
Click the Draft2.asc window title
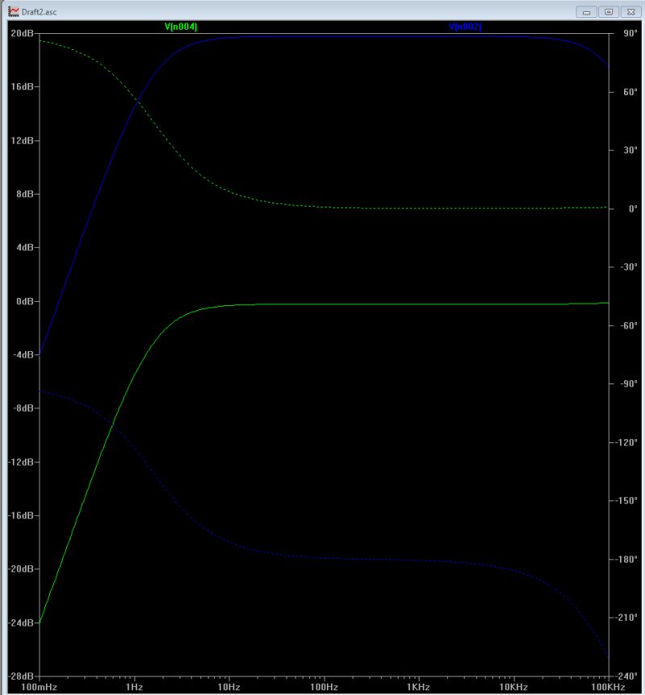39,12
